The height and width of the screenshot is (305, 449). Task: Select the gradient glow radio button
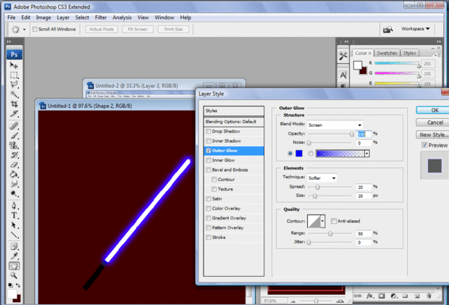[x=311, y=154]
